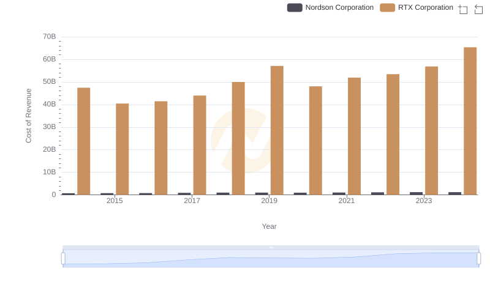Click the zoom reset icon

coord(478,9)
